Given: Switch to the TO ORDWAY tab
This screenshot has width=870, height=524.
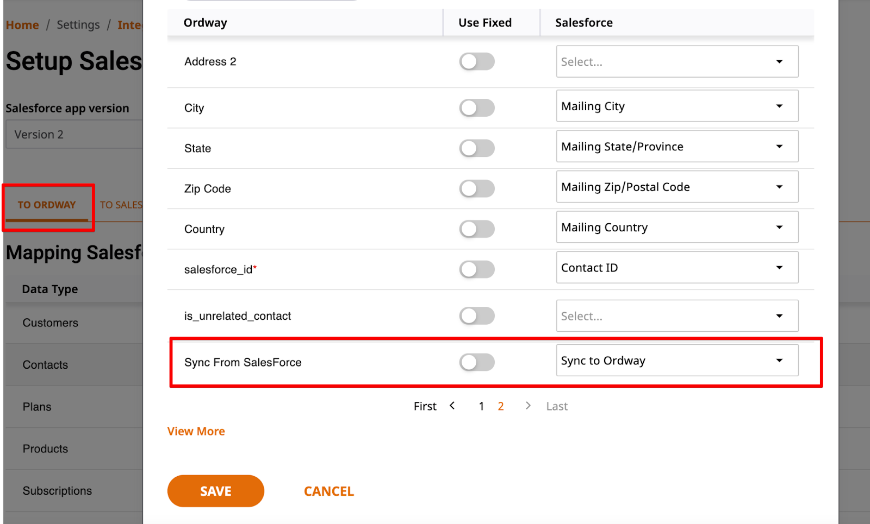Looking at the screenshot, I should (47, 205).
